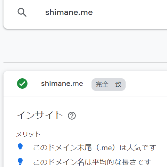Click empty space right of search text
The height and width of the screenshot is (167, 167).
(130, 13)
